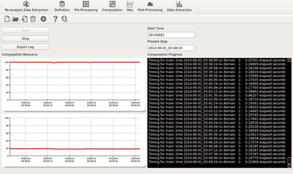
Task: Click the log scrollbar down arrow
Action: [290, 165]
